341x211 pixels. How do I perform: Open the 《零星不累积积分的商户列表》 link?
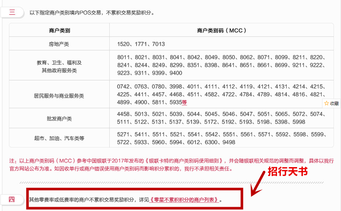click(184, 199)
